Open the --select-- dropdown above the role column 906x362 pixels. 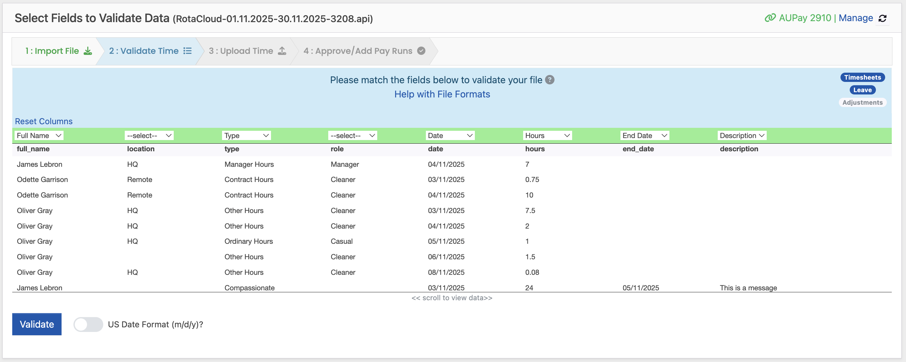tap(352, 135)
